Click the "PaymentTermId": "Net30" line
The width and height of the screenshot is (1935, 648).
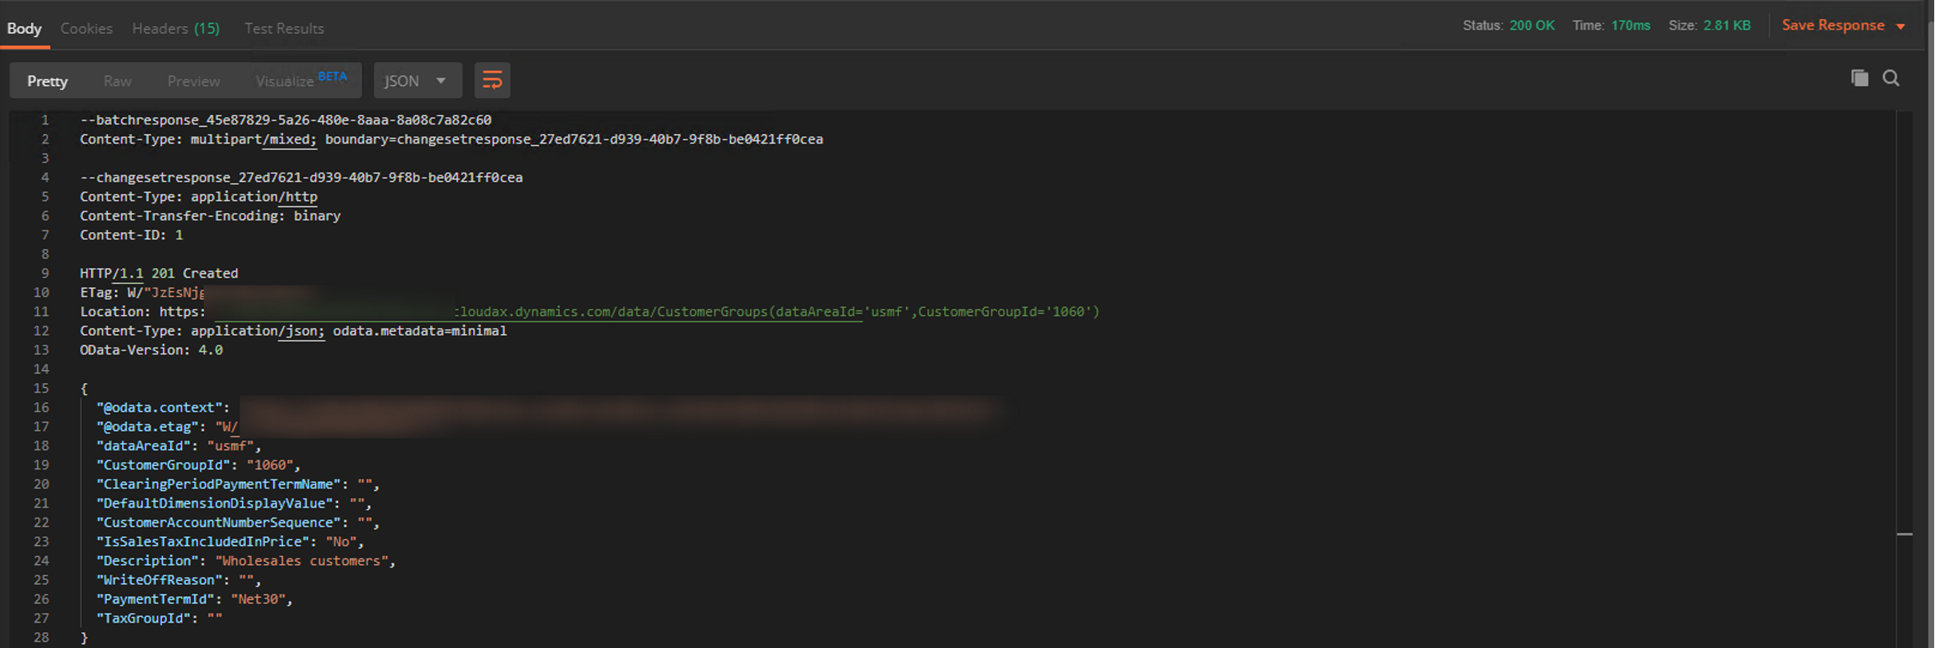194,599
